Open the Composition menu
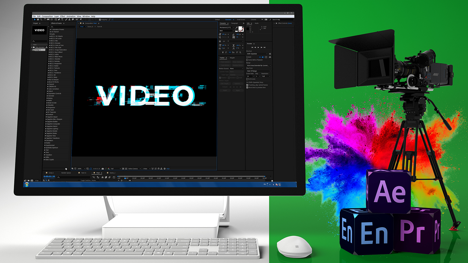The image size is (468, 263). tap(47, 16)
